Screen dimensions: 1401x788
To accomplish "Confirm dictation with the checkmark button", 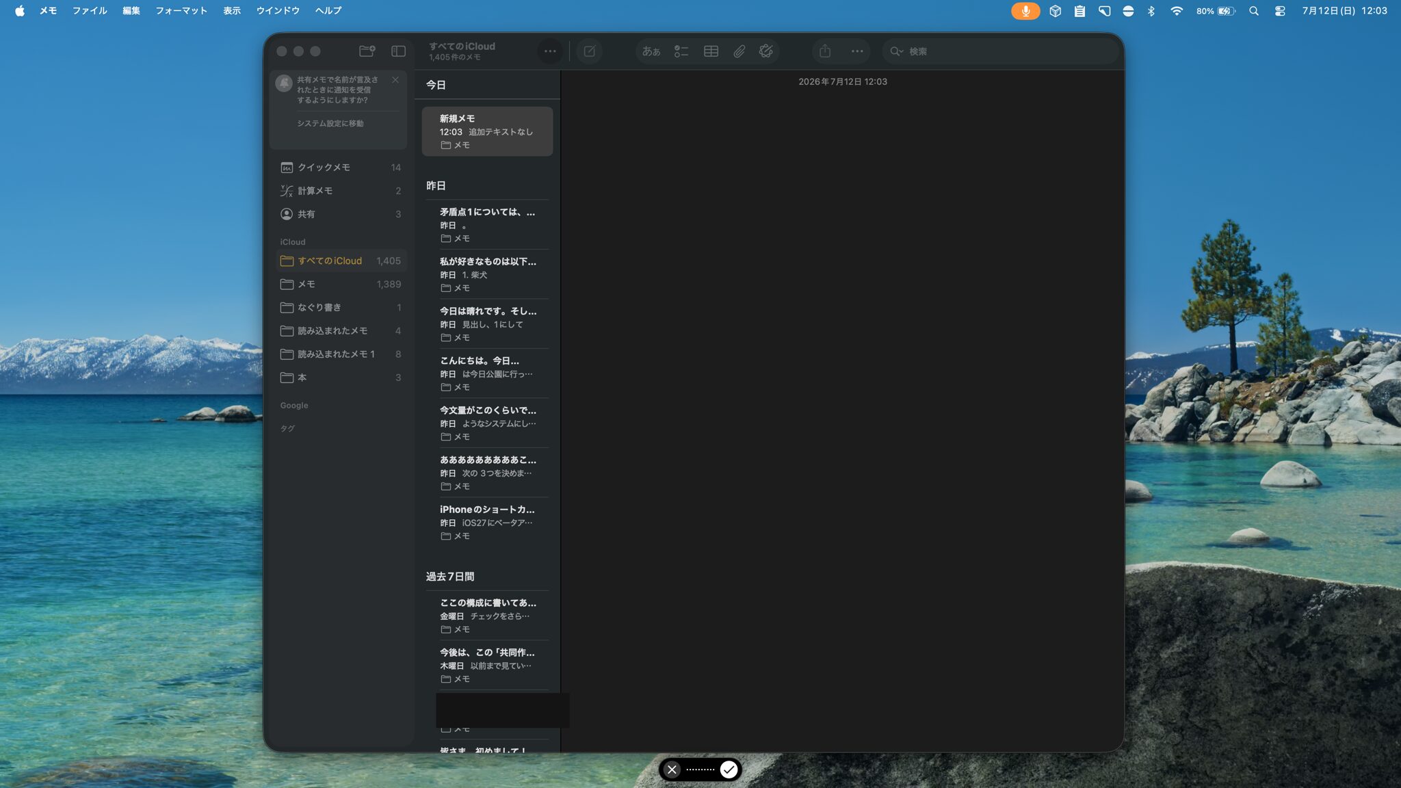I will click(729, 770).
